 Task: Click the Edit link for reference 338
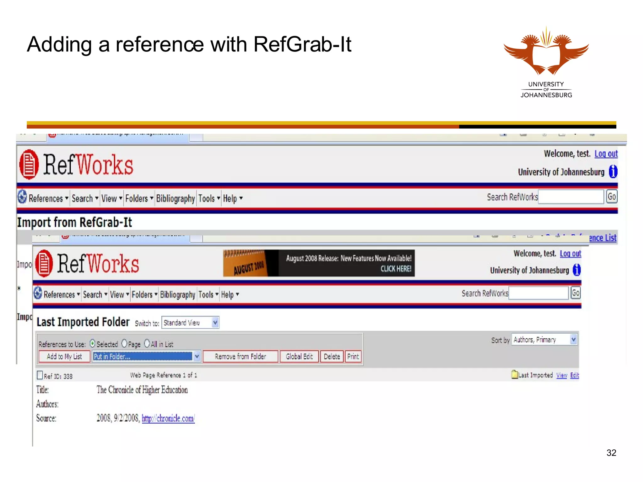point(575,375)
